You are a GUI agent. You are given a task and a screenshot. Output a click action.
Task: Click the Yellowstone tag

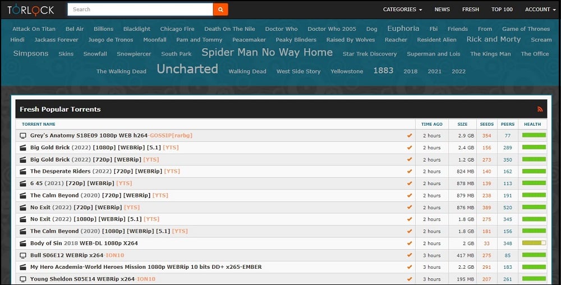[347, 71]
